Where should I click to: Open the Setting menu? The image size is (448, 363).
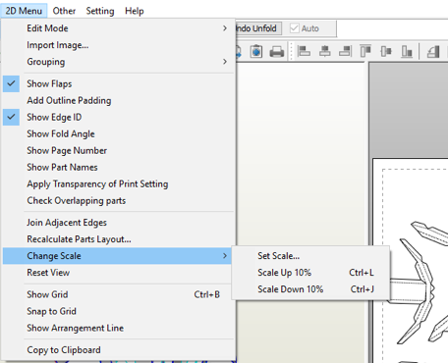[100, 11]
